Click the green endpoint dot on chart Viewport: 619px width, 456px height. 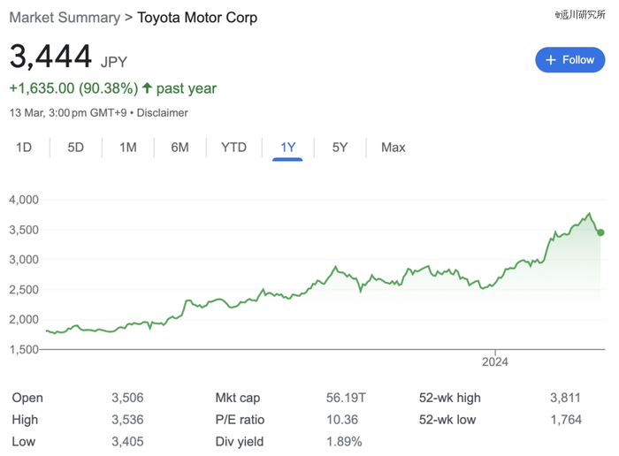(x=601, y=232)
